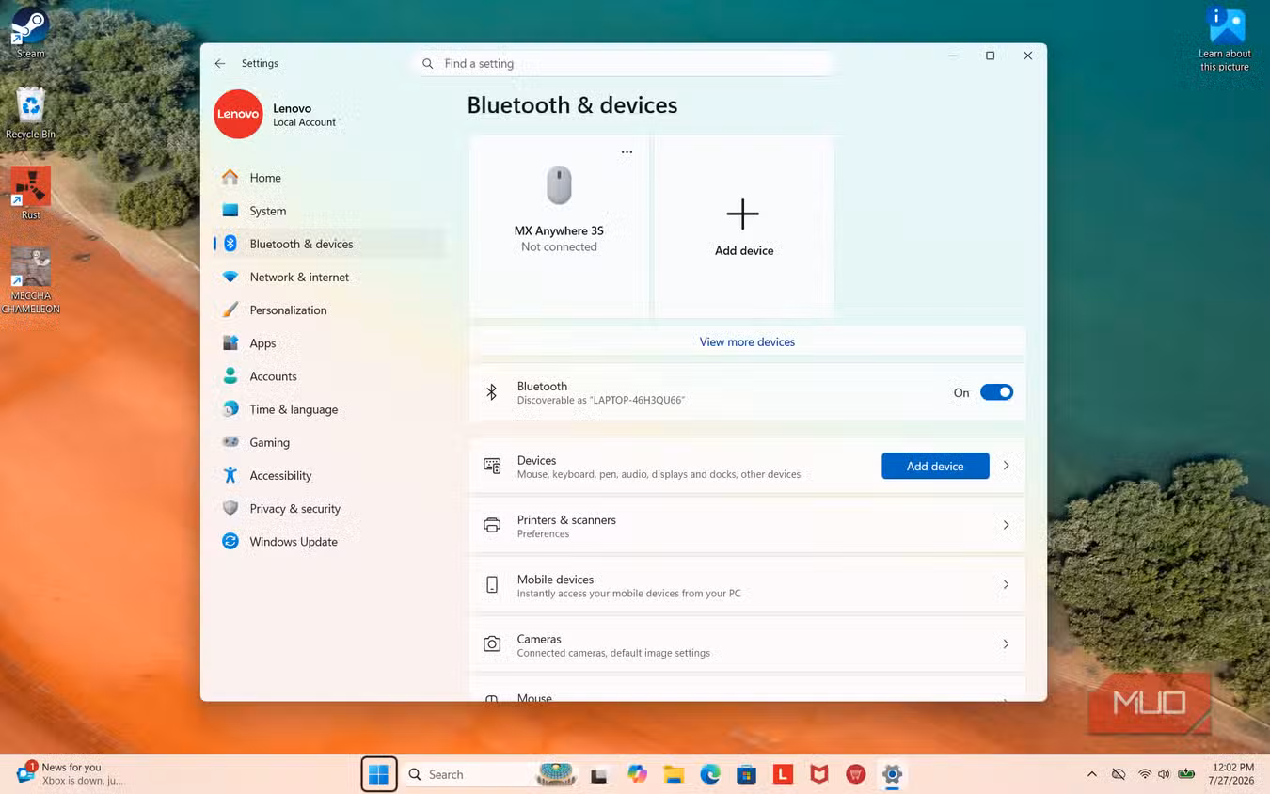Screen dimensions: 1270x794
Task: Click the volume speaker tray icon
Action: pos(1165,774)
